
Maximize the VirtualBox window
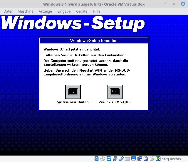174,4
